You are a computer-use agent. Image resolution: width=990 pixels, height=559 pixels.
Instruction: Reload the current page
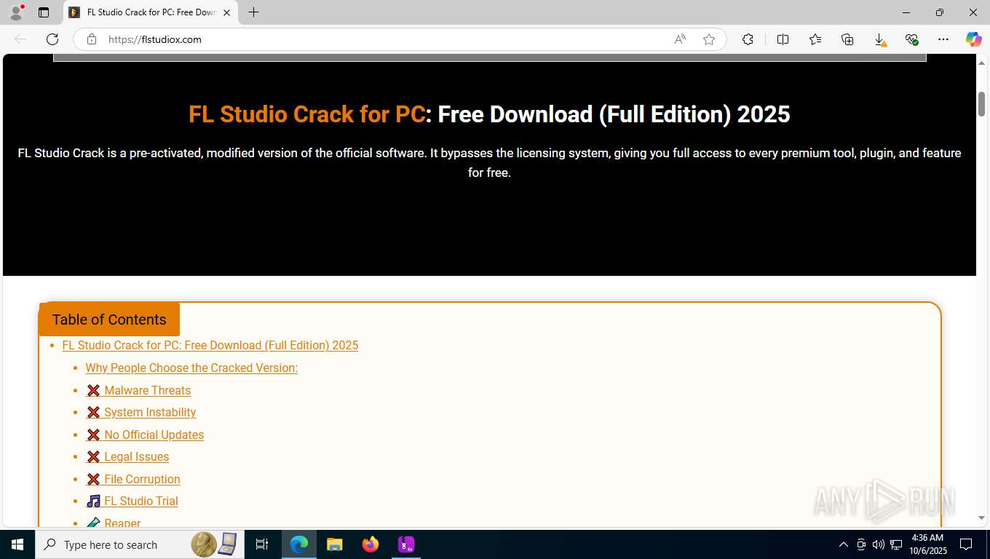52,39
